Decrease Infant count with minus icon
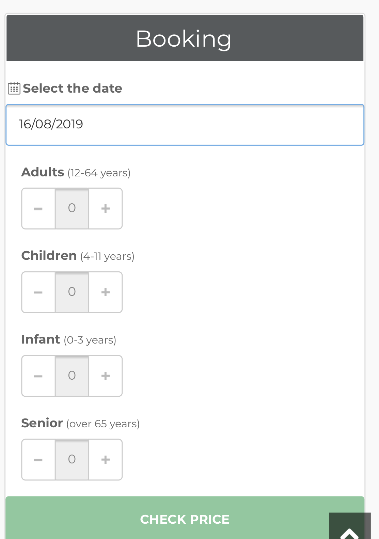Image resolution: width=379 pixels, height=539 pixels. (38, 376)
